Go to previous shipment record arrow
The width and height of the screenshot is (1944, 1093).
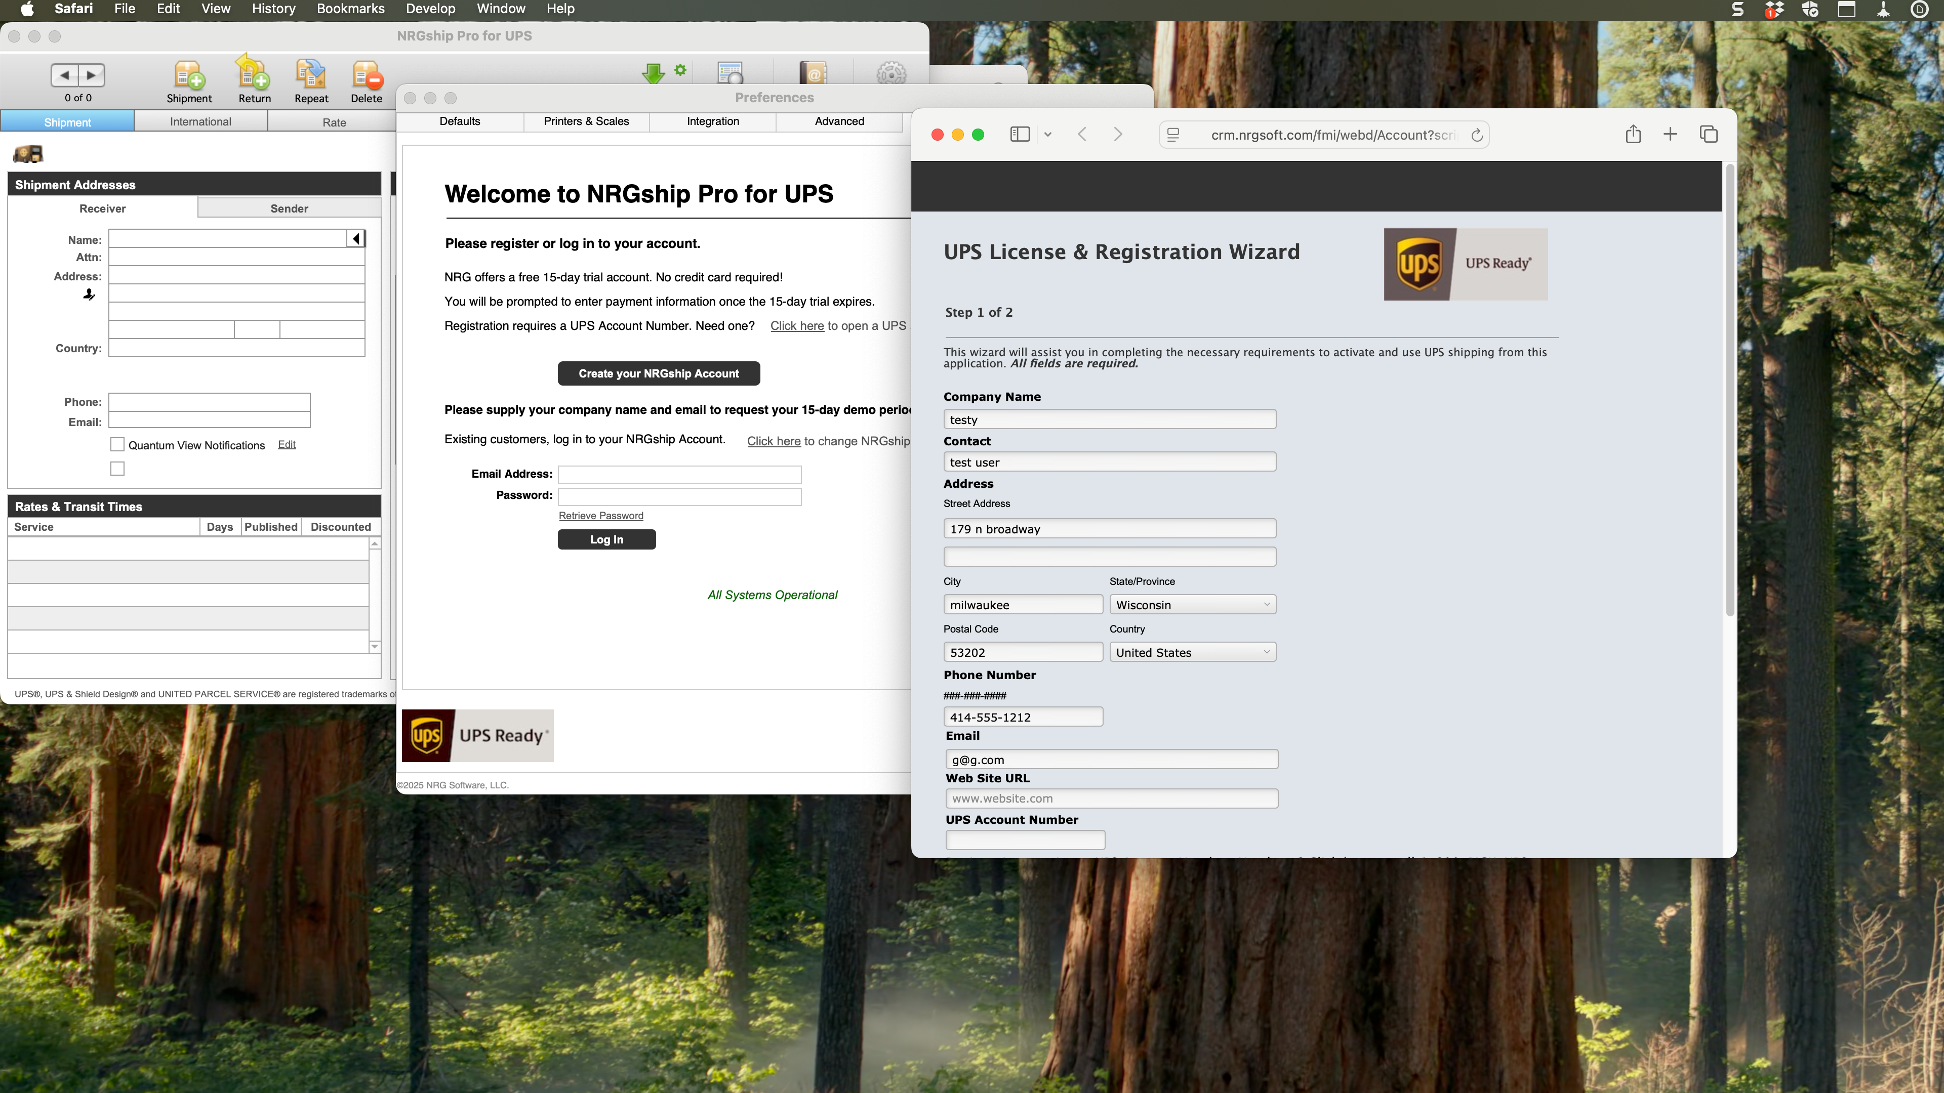pos(64,75)
